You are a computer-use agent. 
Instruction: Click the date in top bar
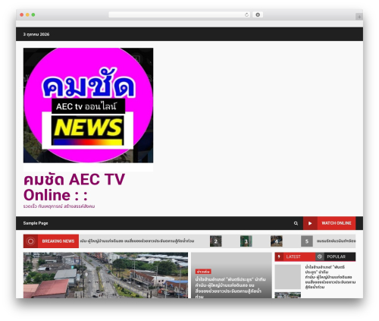(x=36, y=34)
